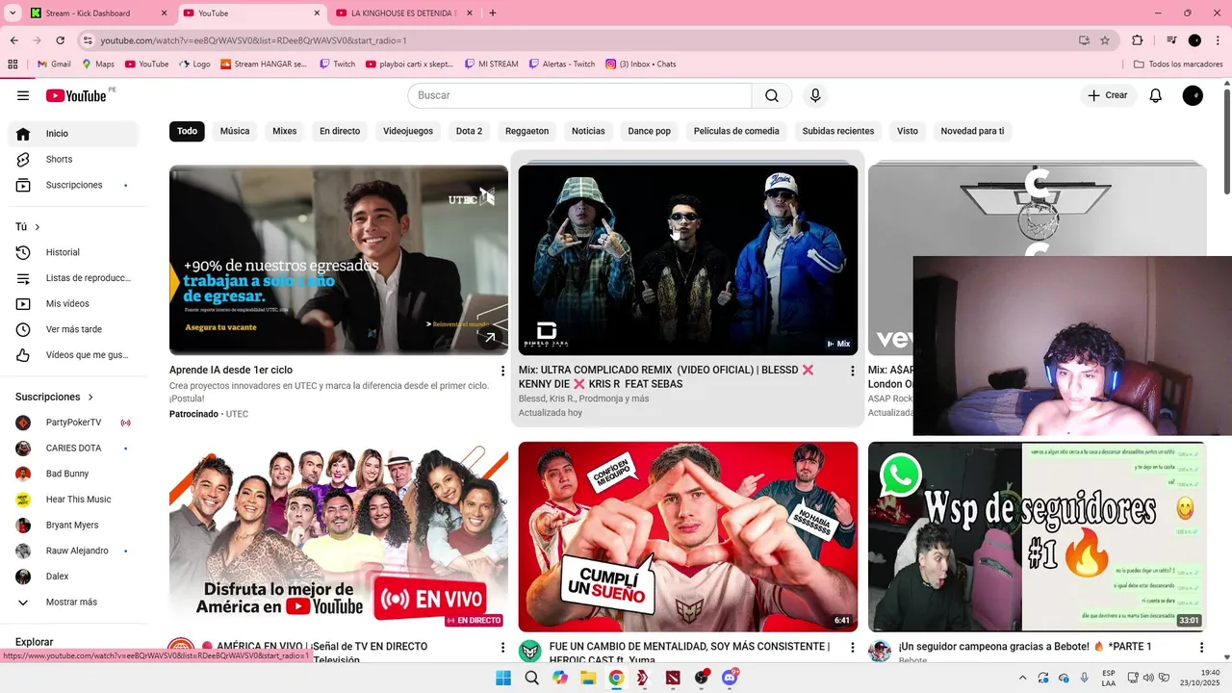The image size is (1232, 693).
Task: Open Todos los marcadores folder
Action: pos(1178,64)
